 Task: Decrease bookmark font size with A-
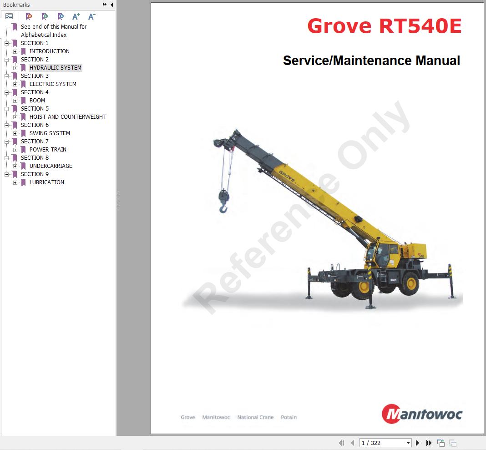pos(91,16)
